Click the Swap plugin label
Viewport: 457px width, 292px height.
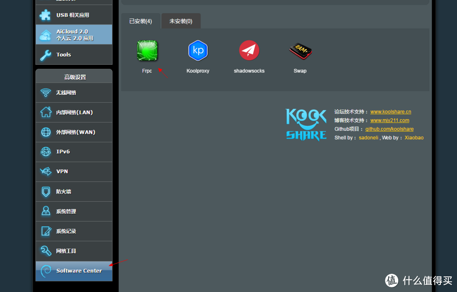tap(300, 71)
